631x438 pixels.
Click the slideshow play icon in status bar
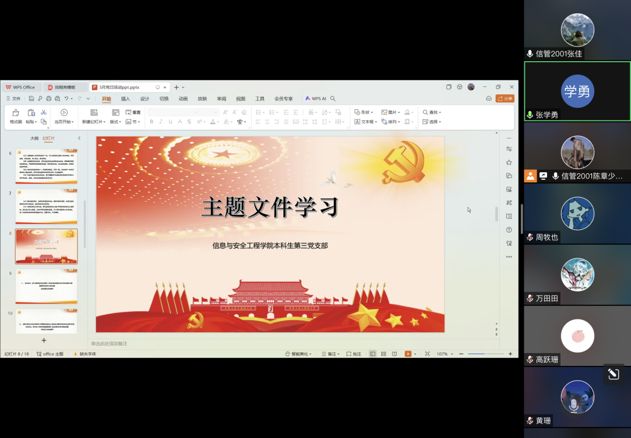pyautogui.click(x=408, y=354)
